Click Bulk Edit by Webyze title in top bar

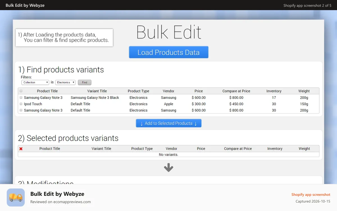click(x=25, y=5)
